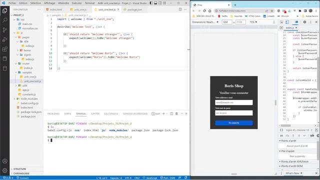This screenshot has height=180, width=320.
Task: Switch to the PROBLÈMES panel tab
Action: pyautogui.click(x=53, y=113)
